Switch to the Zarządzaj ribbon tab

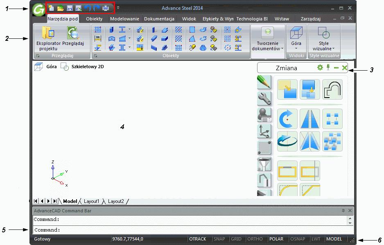coord(311,19)
